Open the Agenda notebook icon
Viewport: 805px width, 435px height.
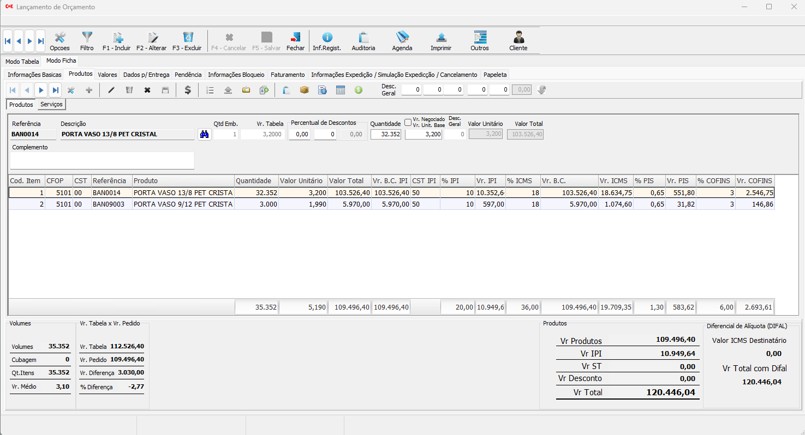coord(402,40)
